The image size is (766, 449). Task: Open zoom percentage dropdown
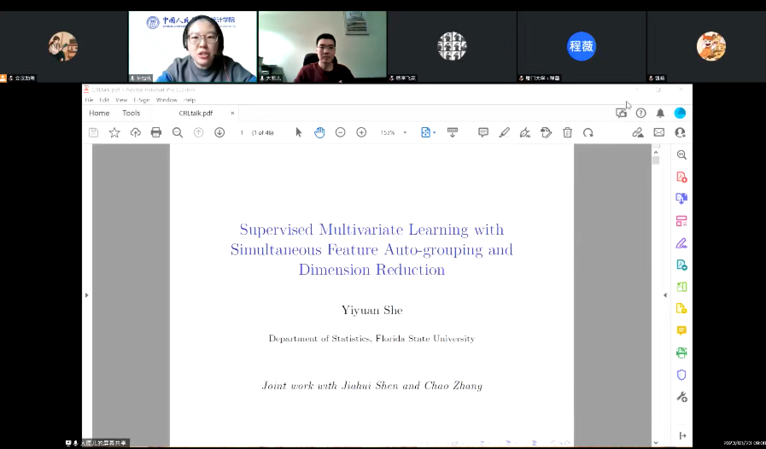(x=405, y=133)
